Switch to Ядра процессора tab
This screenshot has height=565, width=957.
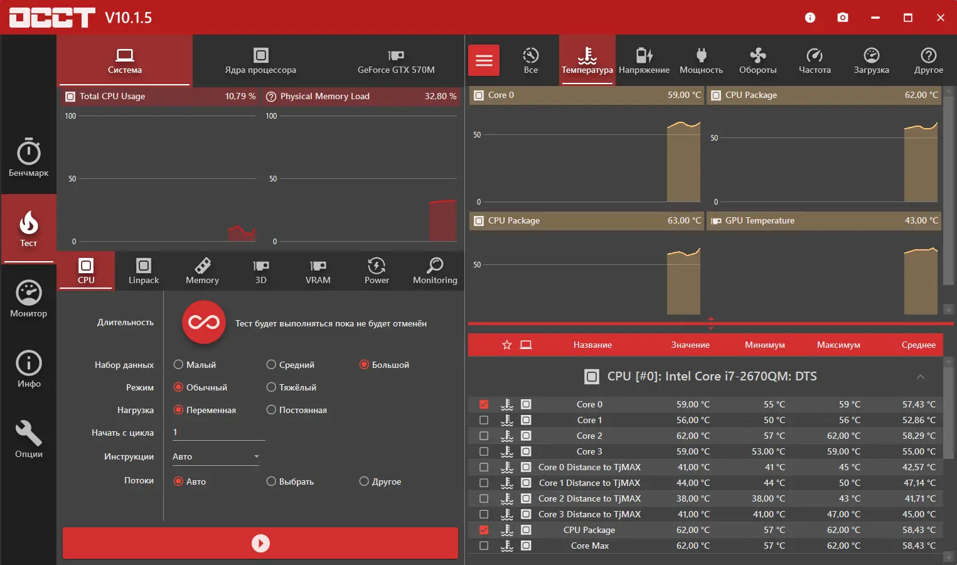coord(260,60)
